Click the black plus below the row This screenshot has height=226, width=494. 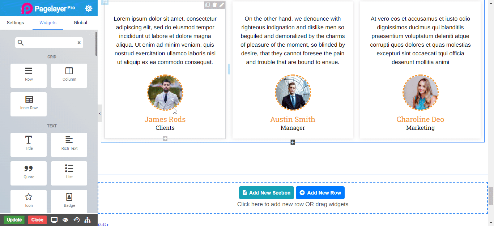point(293,142)
